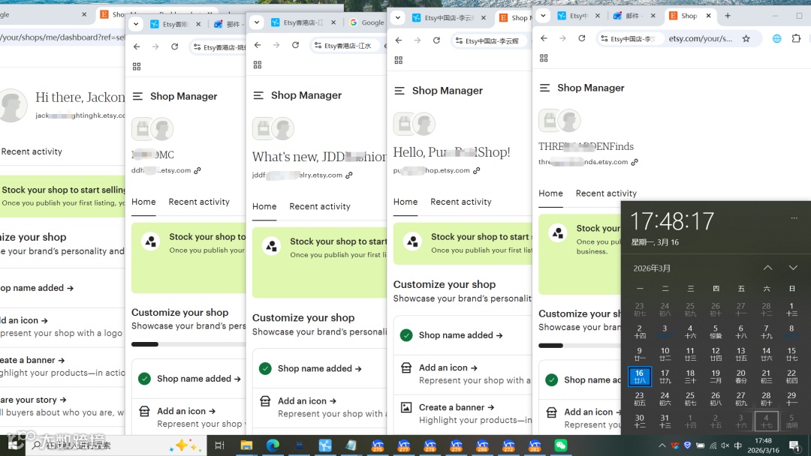Click Customize shop progress bar in THRE Finds window

point(579,346)
